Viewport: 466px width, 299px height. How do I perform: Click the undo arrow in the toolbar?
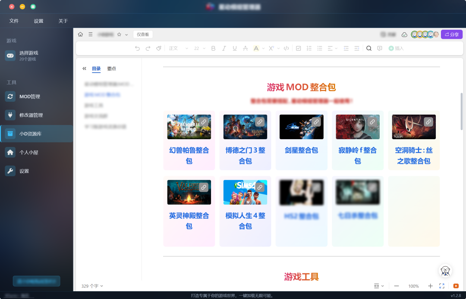(x=137, y=48)
